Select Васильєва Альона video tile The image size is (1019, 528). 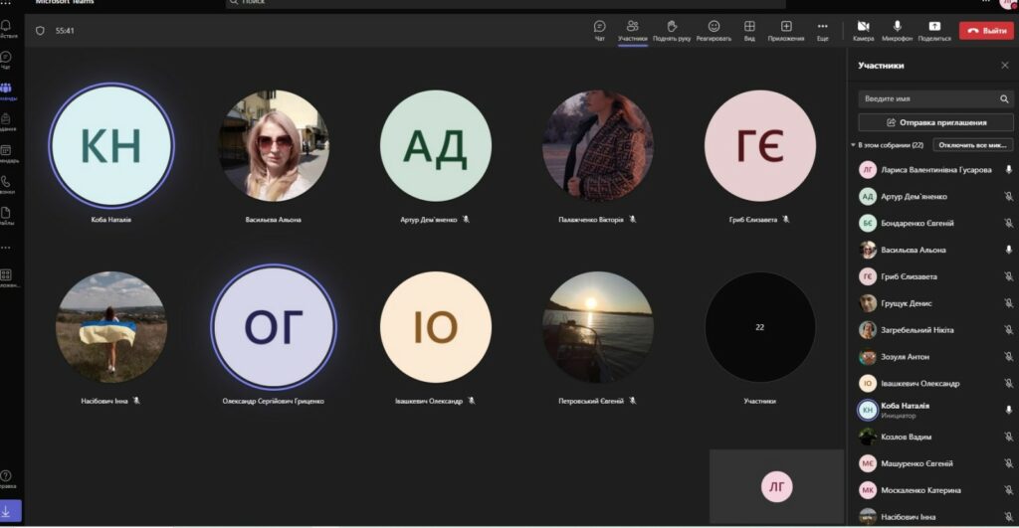click(274, 145)
